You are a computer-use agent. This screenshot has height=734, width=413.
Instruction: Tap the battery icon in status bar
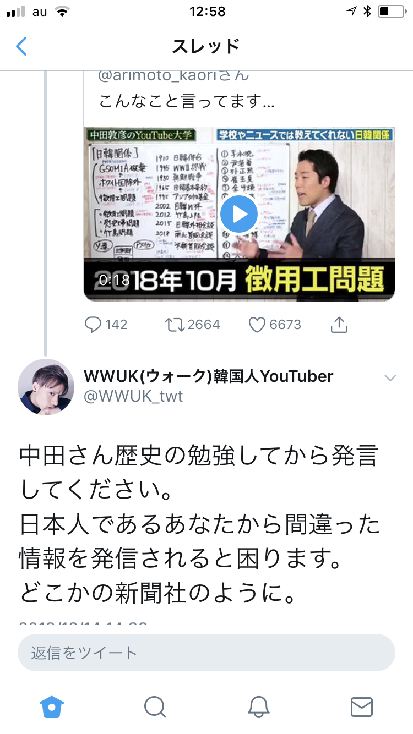(392, 12)
